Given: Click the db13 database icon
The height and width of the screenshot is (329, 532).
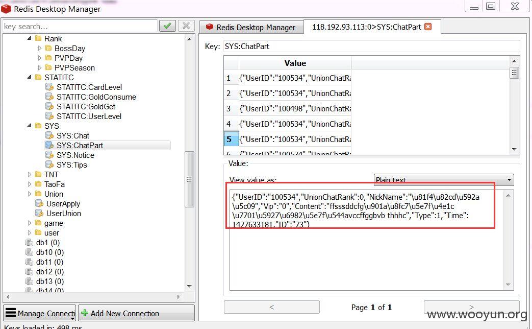Looking at the screenshot, I should click(29, 281).
